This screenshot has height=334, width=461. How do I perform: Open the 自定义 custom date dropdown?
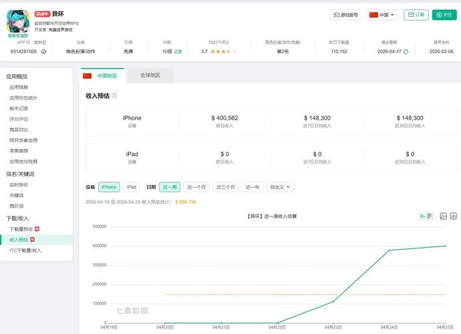[x=280, y=187]
